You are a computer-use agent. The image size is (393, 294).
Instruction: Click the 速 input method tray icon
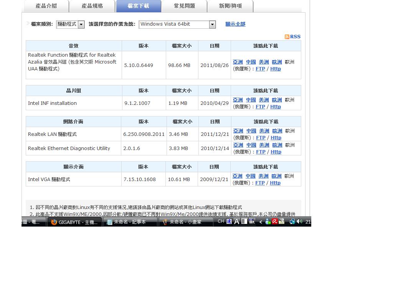pos(229,222)
